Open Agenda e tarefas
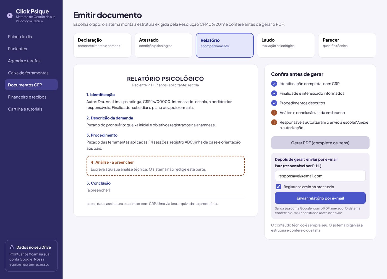 (31, 61)
